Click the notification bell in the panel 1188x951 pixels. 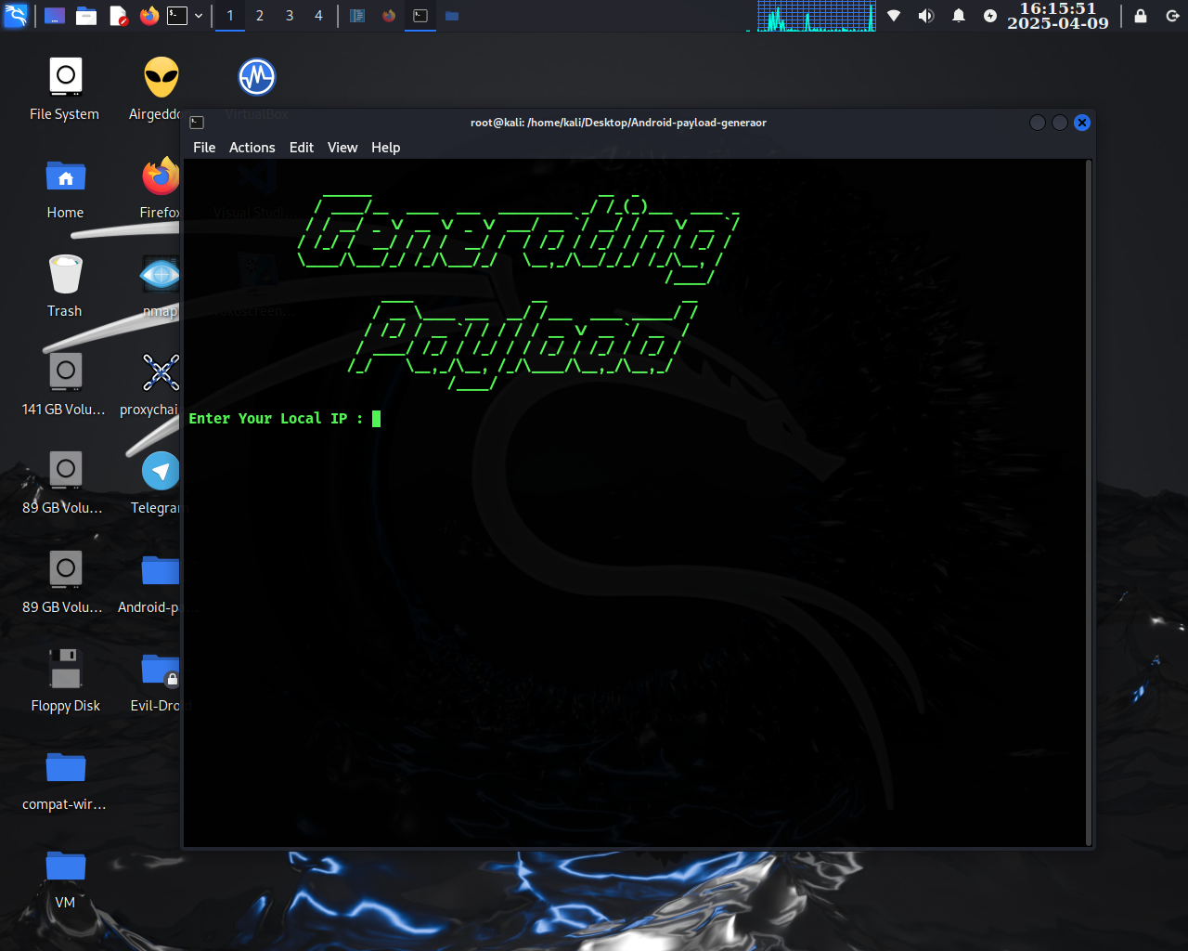[x=958, y=15]
